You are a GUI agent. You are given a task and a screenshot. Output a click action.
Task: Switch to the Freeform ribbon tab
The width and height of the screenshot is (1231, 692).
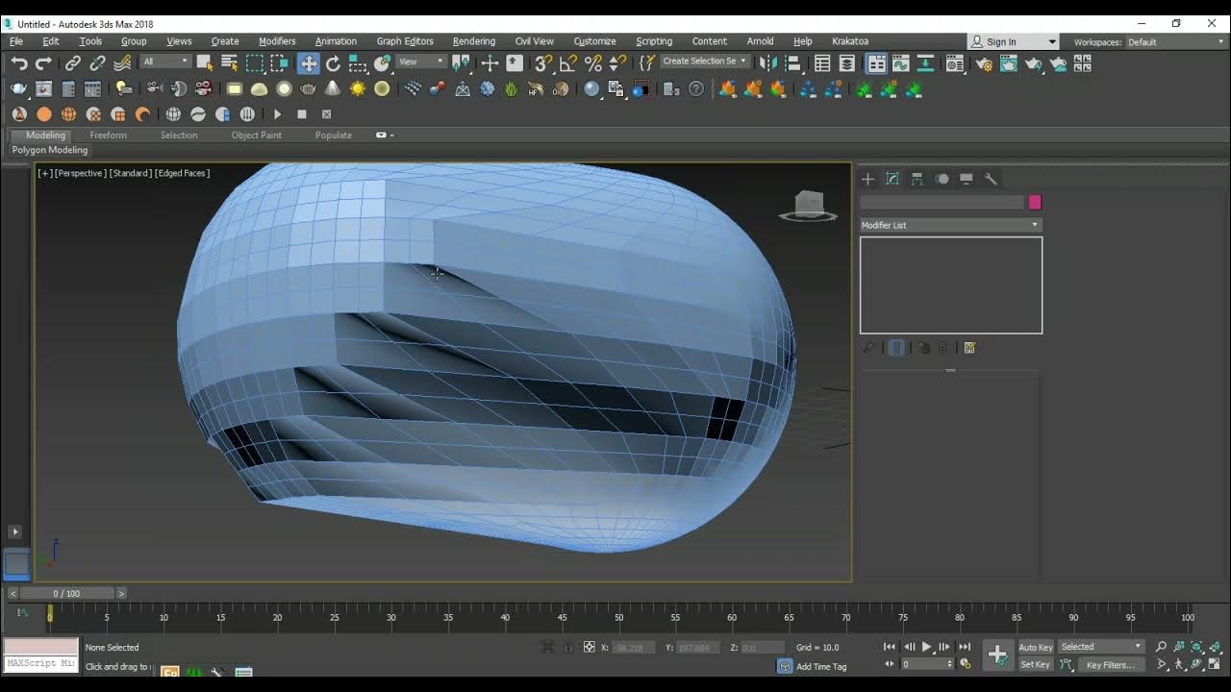point(108,136)
